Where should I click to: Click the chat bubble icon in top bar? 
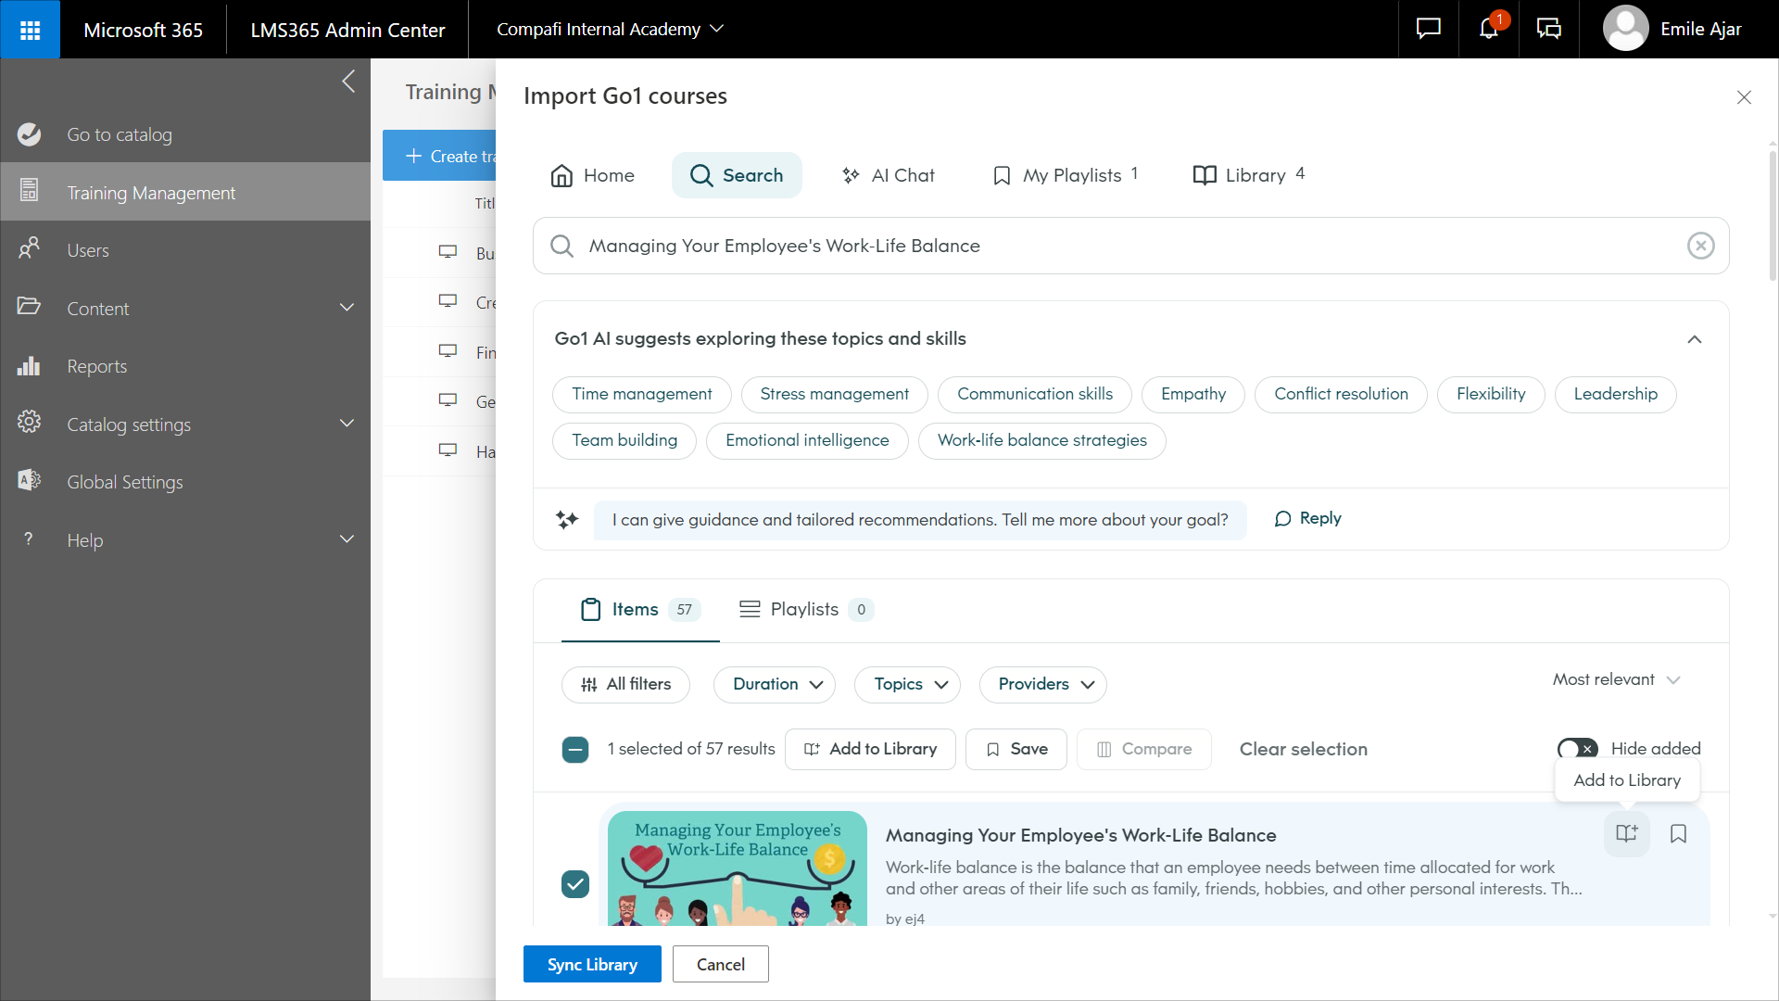pyautogui.click(x=1428, y=29)
